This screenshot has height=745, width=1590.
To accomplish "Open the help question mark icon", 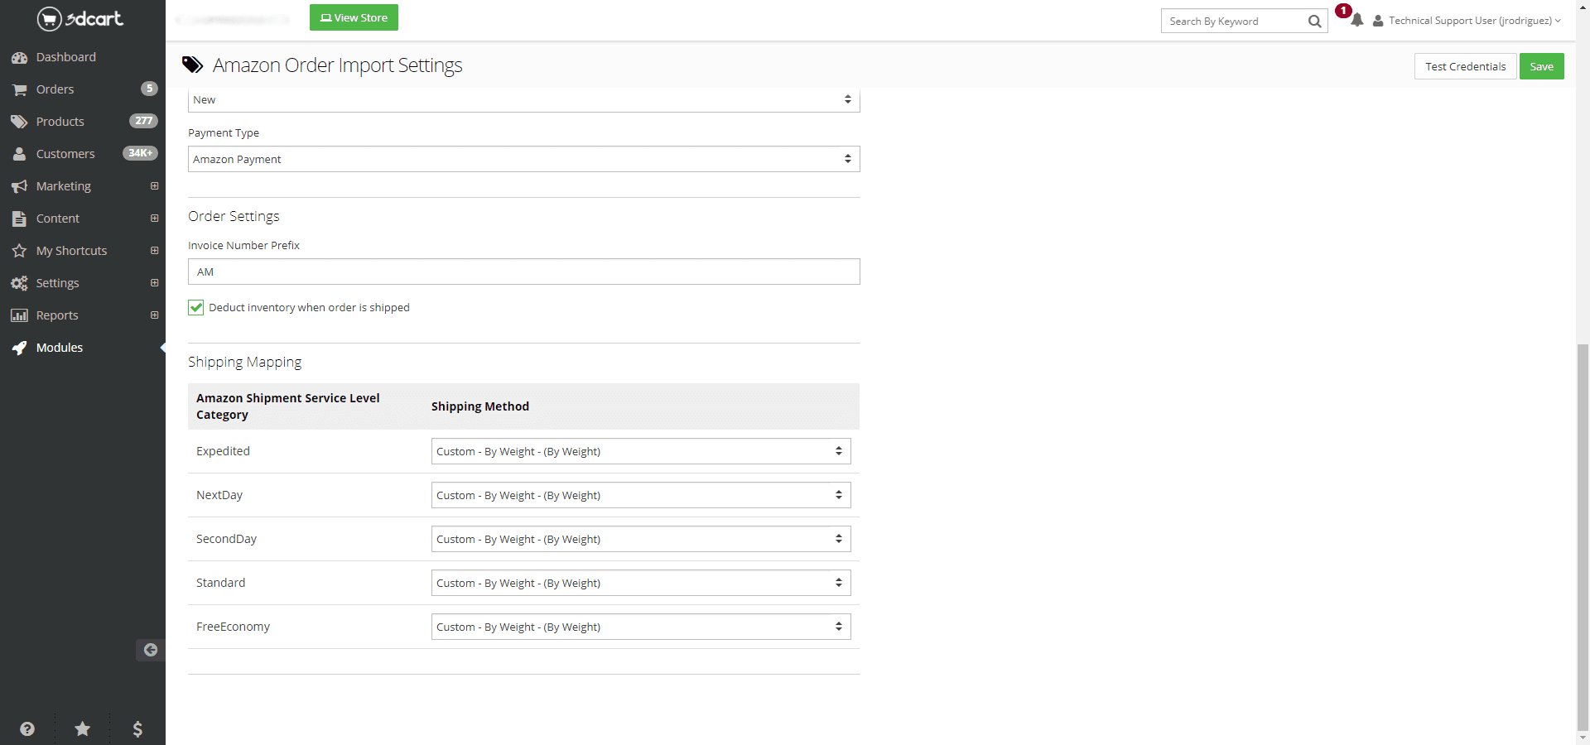I will coord(27,728).
